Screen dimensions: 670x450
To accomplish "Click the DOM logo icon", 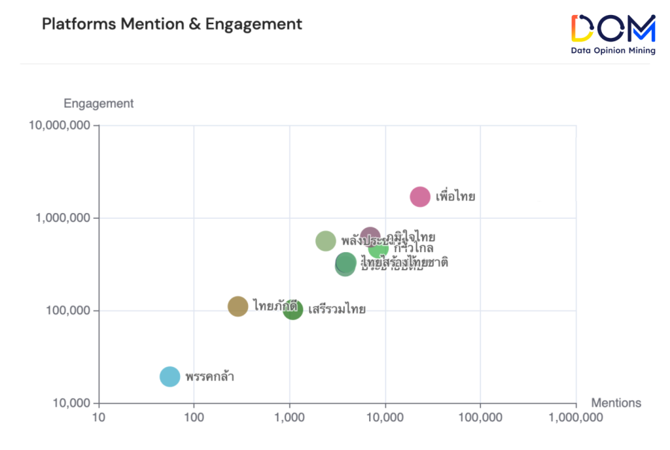I will point(612,29).
